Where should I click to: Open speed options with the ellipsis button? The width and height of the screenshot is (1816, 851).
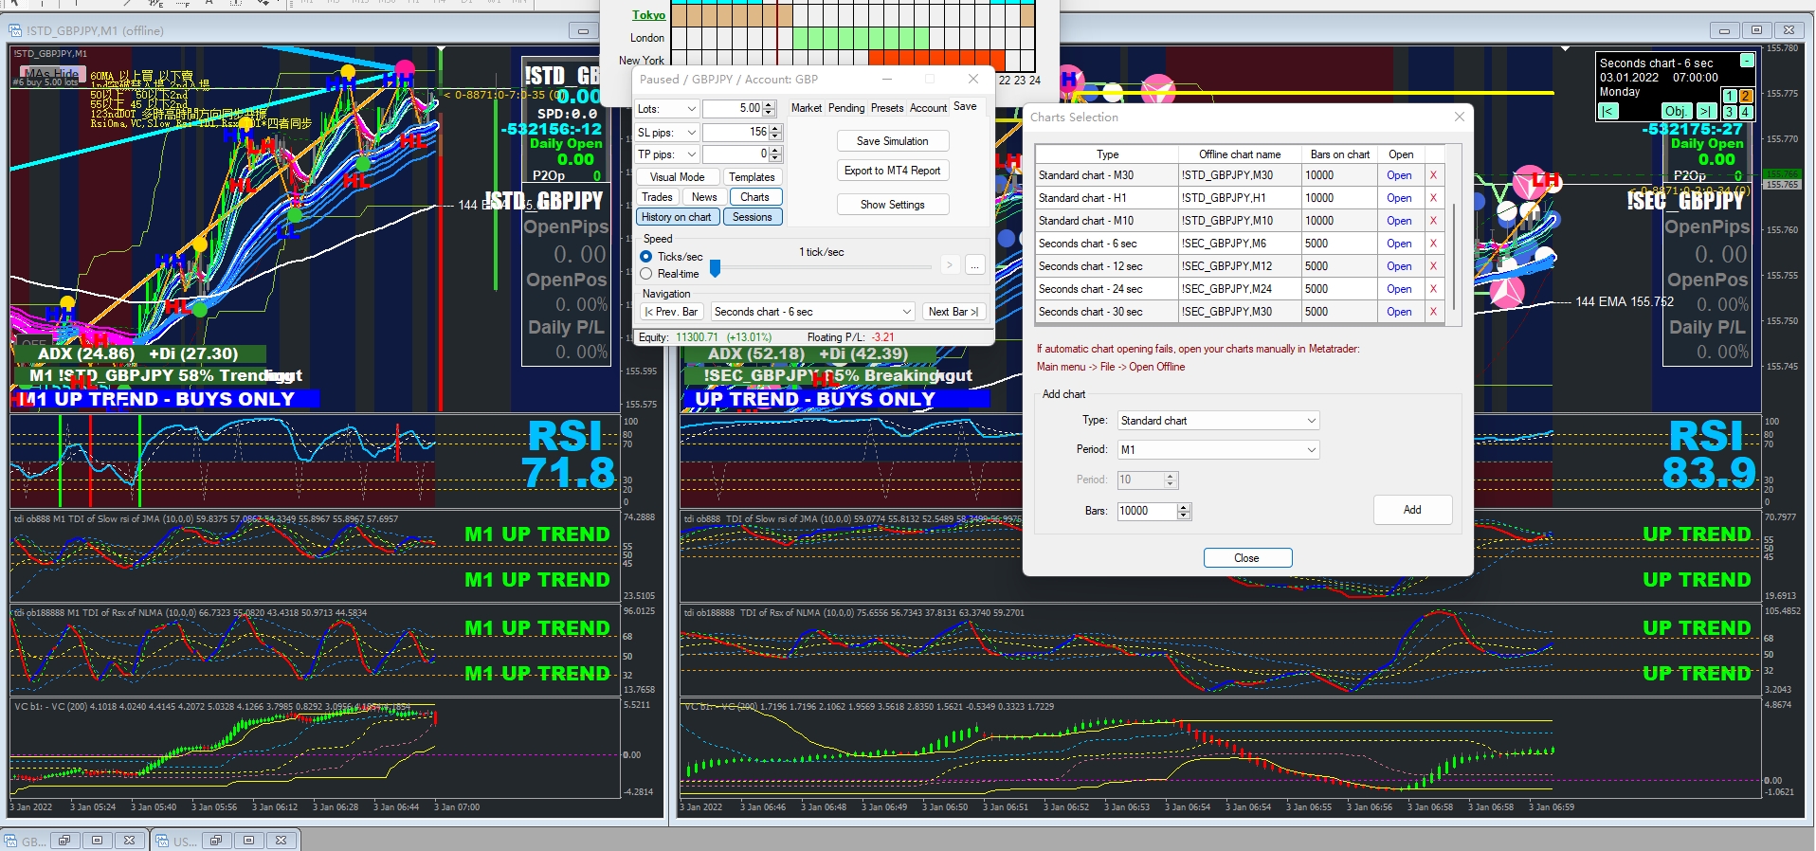(x=974, y=265)
